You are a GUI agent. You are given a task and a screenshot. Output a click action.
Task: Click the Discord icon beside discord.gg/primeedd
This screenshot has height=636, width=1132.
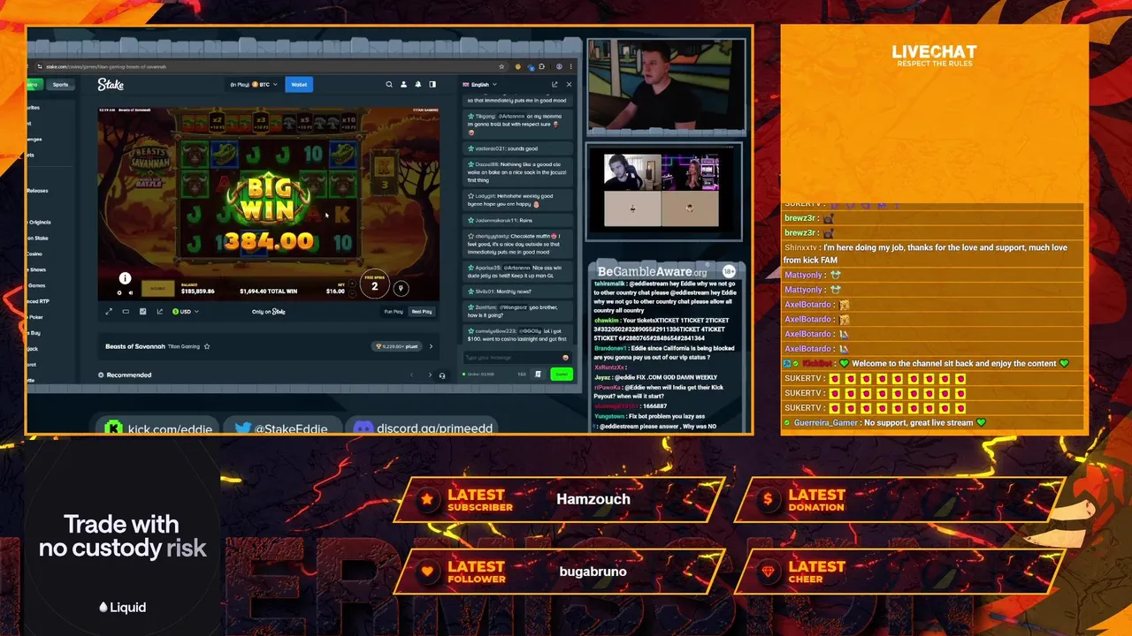coord(363,428)
